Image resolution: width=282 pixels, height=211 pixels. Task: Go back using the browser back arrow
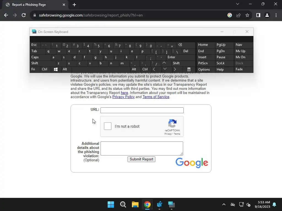[6, 15]
